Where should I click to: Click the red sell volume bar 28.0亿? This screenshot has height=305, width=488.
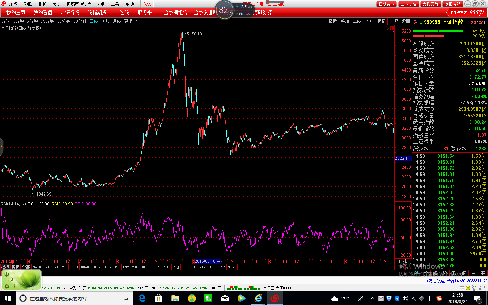tap(428, 36)
